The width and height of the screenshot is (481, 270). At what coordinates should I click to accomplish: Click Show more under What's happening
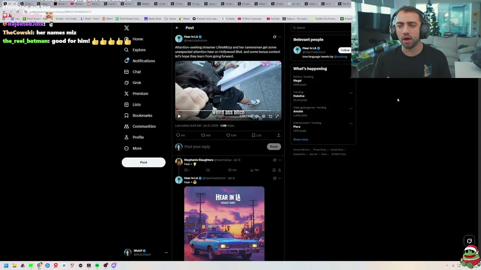click(301, 139)
